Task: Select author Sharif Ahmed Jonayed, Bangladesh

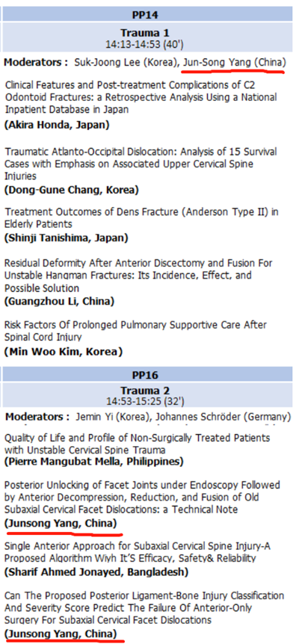Action: point(96,570)
